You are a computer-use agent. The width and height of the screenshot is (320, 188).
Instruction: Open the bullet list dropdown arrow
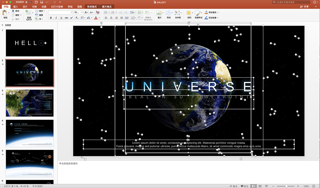click(x=109, y=12)
